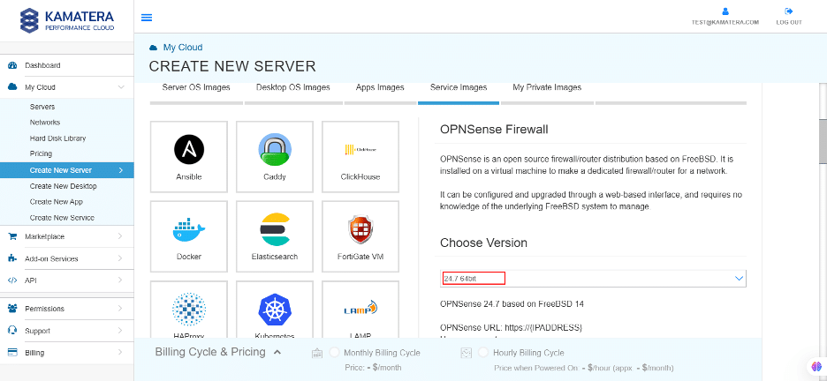Click the Dashboard gauge icon
The image size is (827, 381).
coord(12,65)
